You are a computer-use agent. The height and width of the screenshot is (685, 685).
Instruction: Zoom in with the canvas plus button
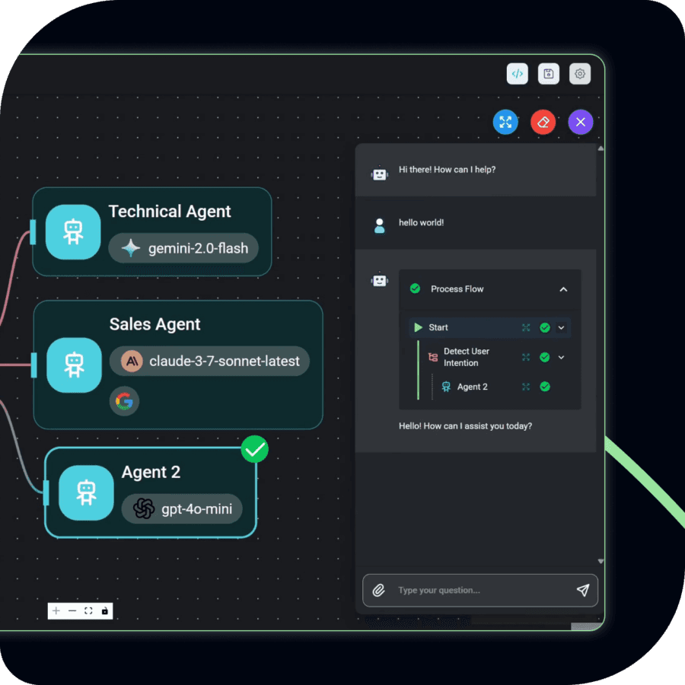point(56,610)
